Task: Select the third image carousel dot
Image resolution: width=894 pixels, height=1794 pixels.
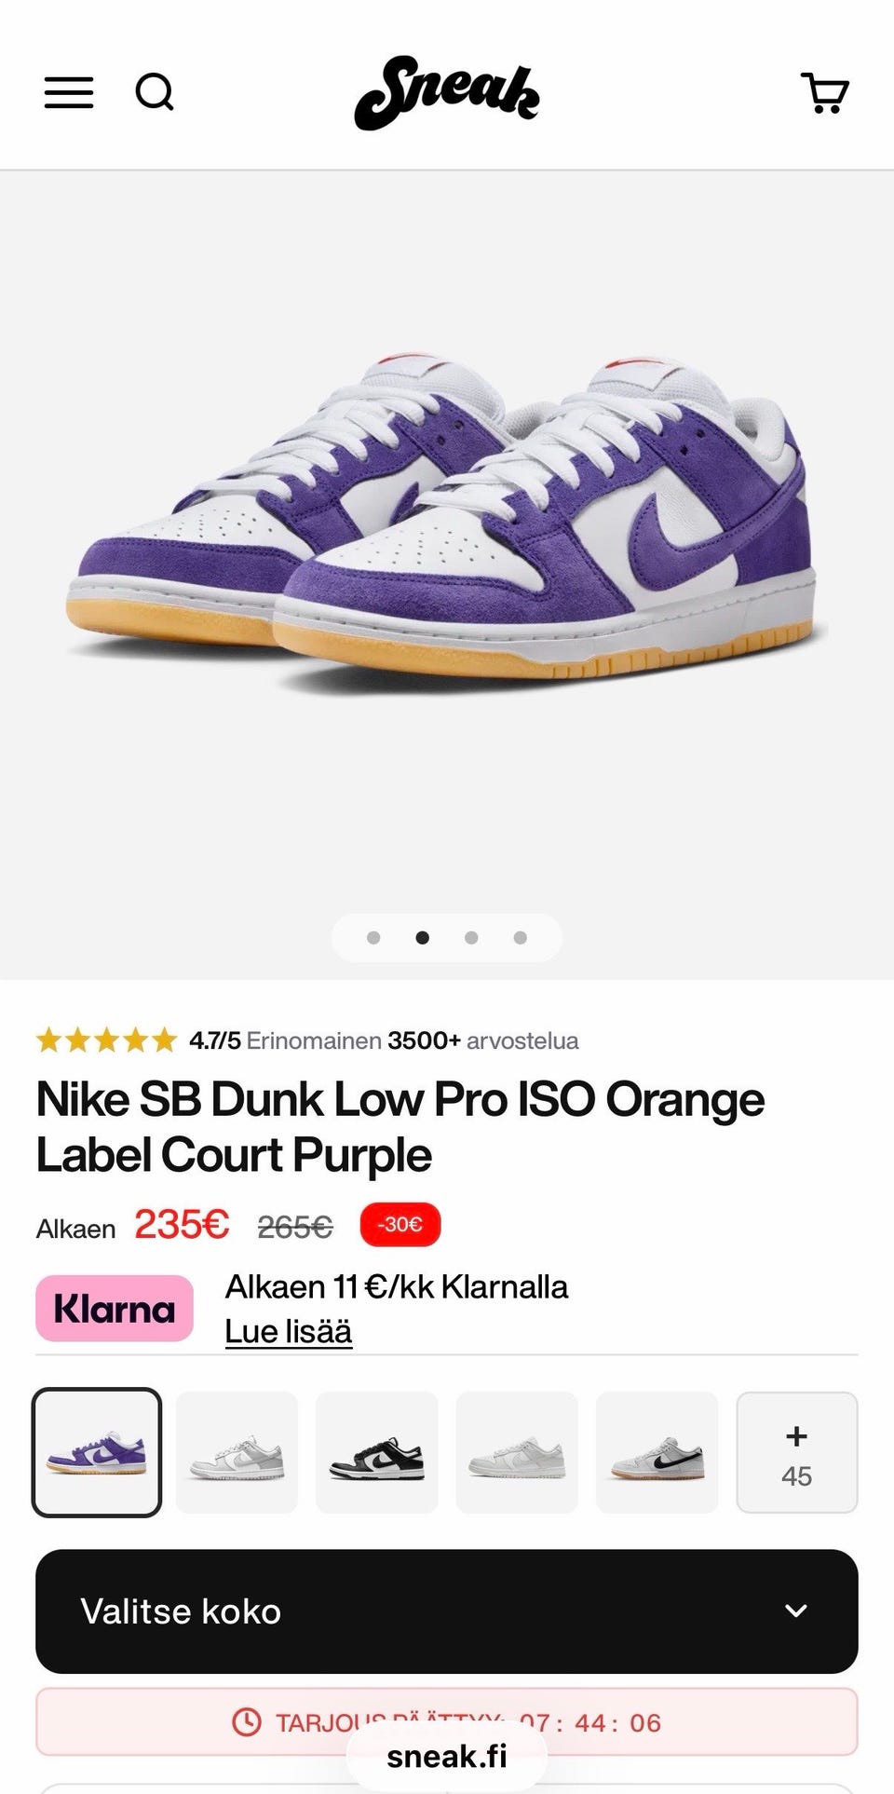Action: click(x=471, y=937)
